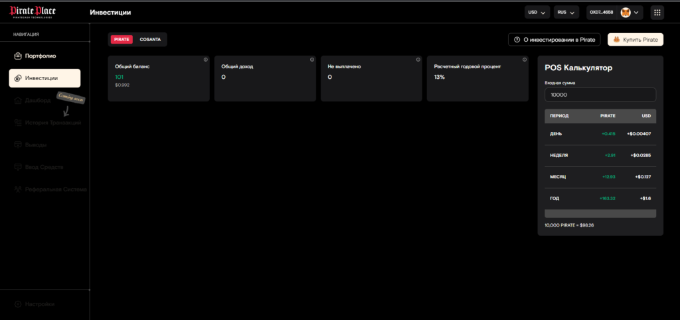Open the RUS language dropdown

click(x=566, y=13)
